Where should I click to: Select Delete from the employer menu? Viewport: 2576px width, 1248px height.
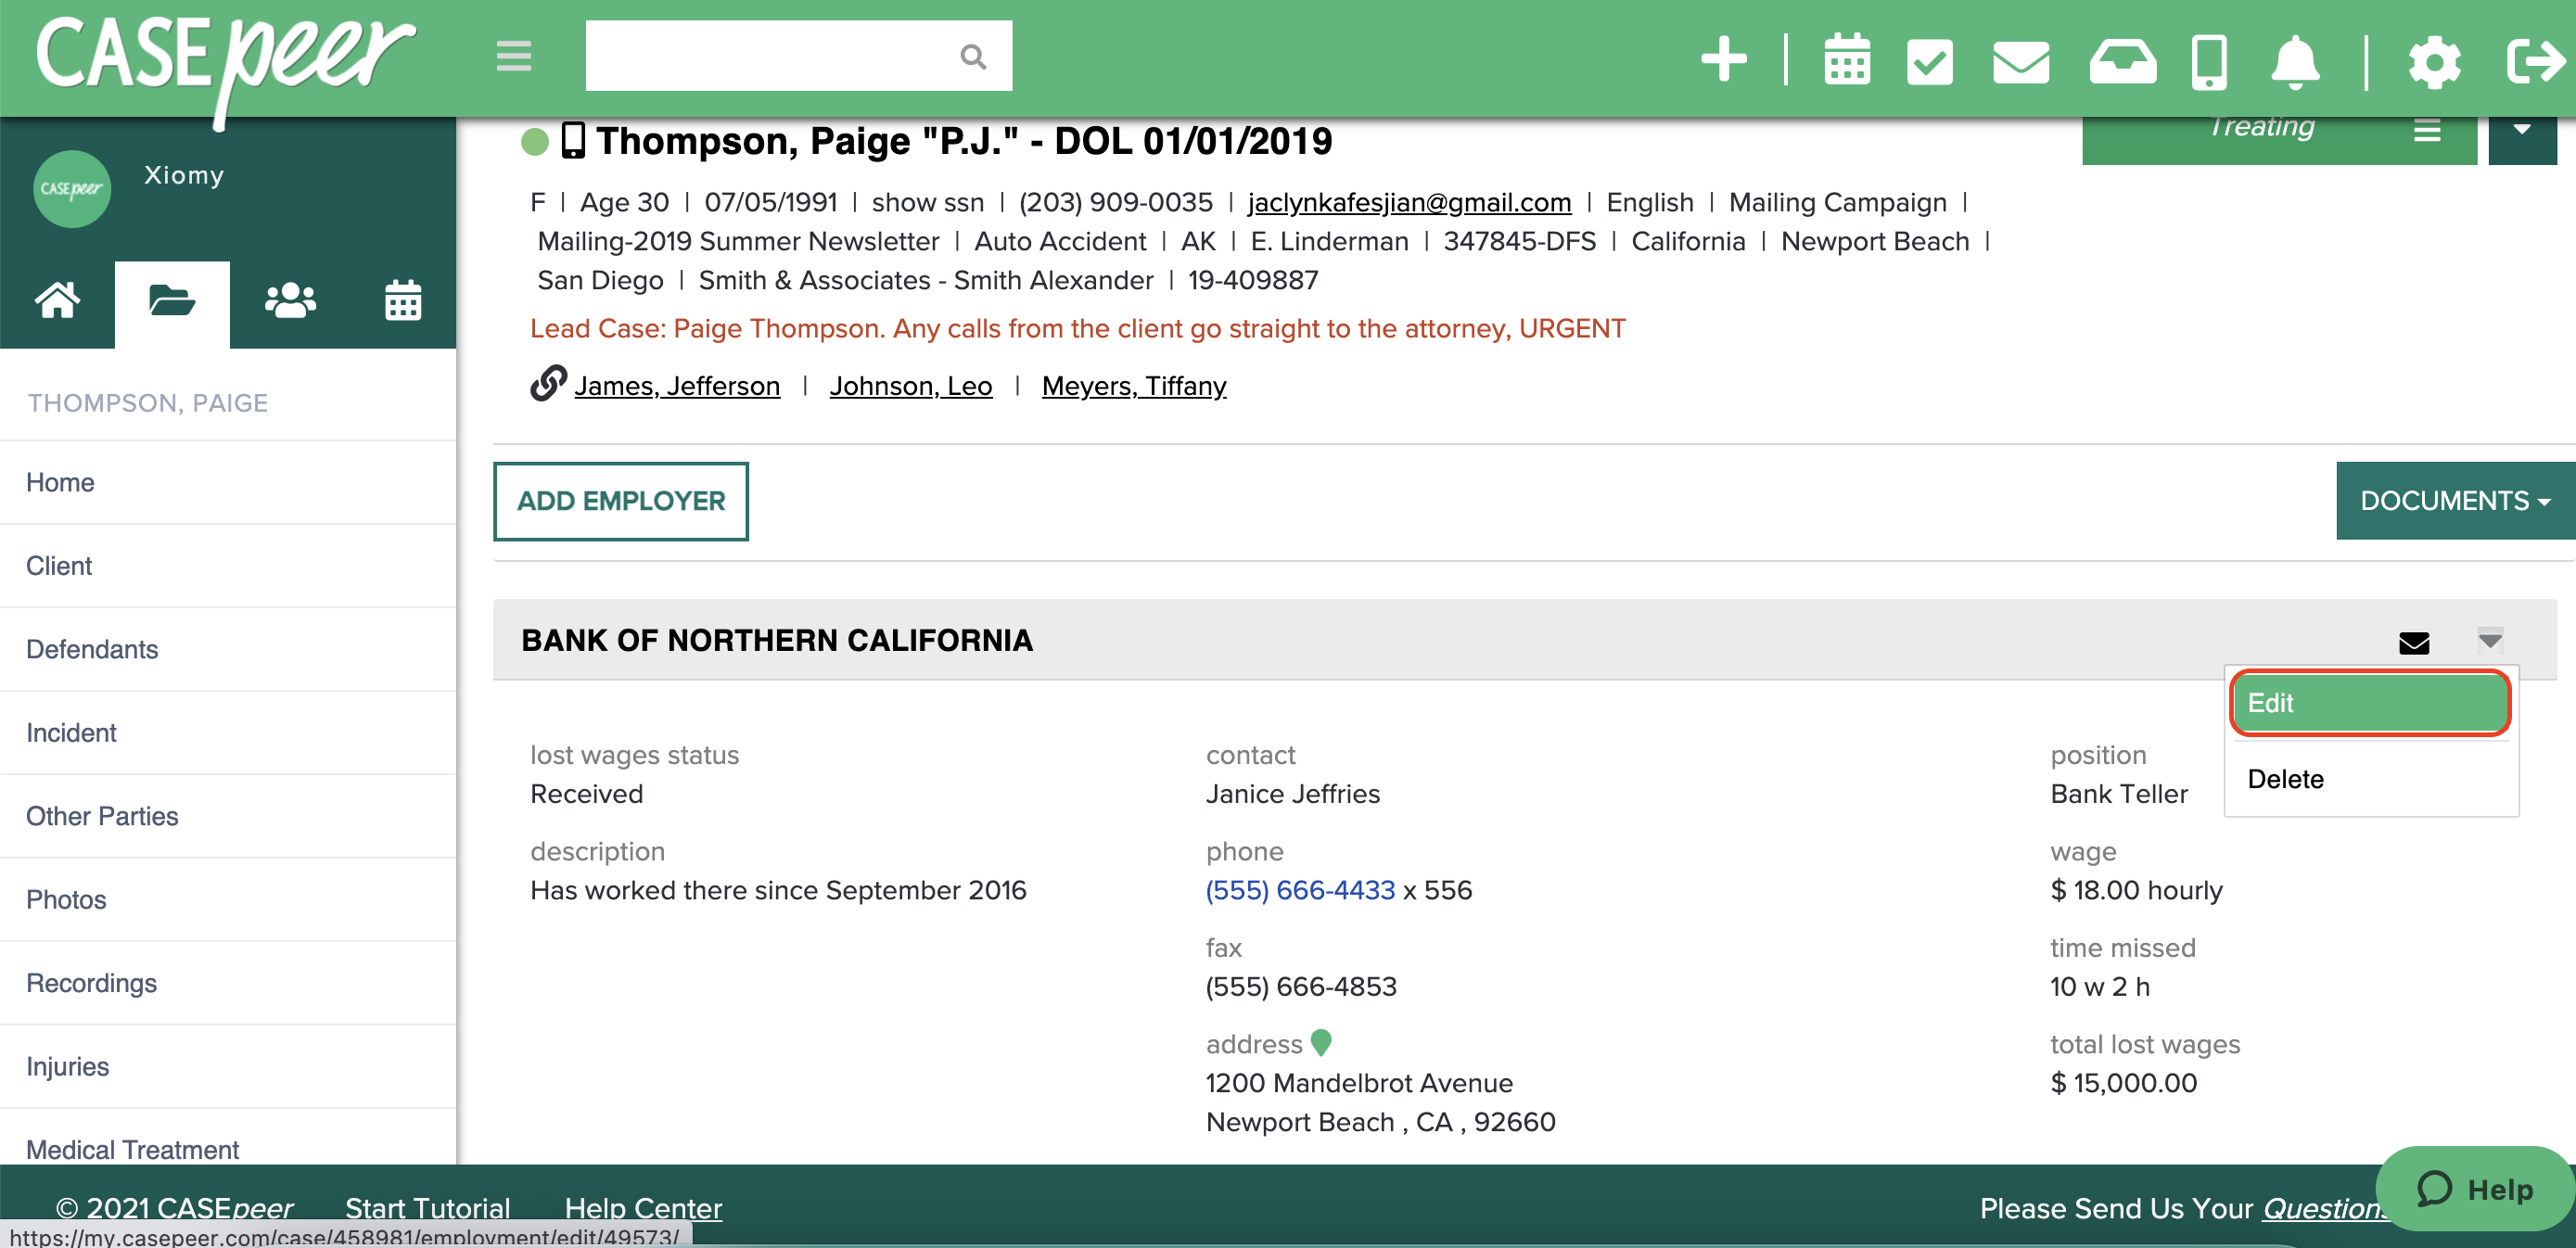(x=2286, y=779)
